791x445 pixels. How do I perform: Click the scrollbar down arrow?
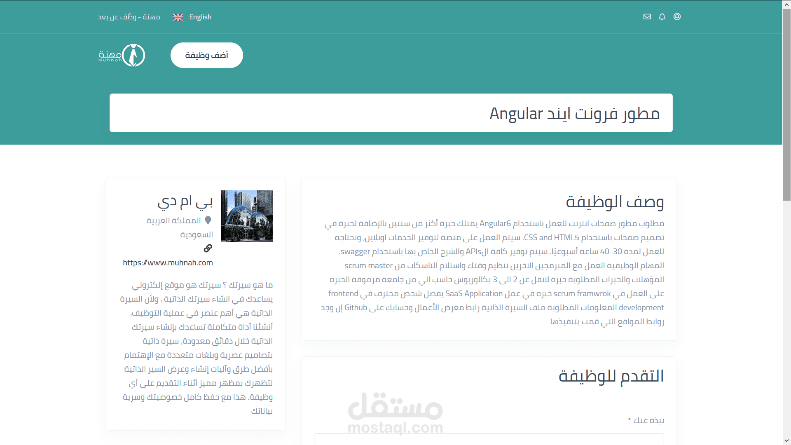786,441
